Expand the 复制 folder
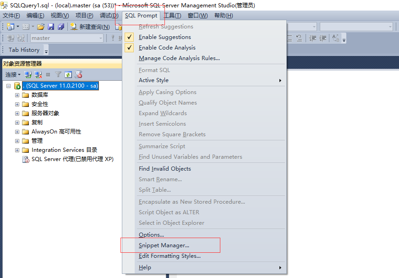 tap(17, 122)
